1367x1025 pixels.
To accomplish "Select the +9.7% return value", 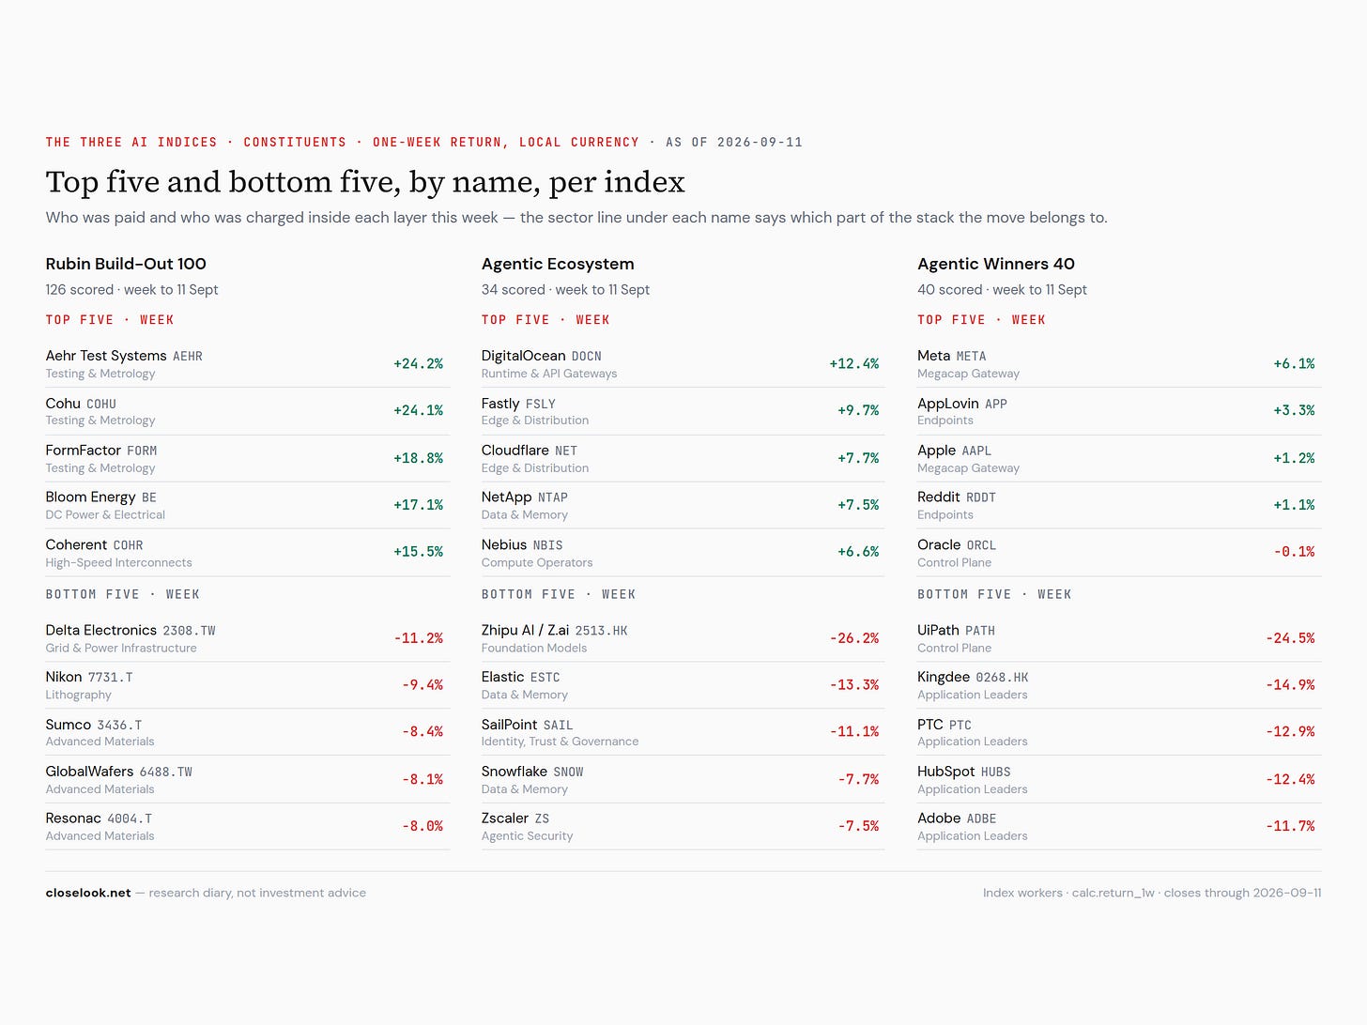I will click(858, 410).
